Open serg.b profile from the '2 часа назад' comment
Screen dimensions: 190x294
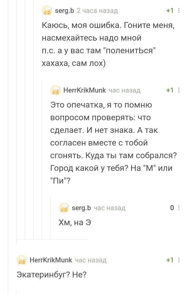click(64, 11)
